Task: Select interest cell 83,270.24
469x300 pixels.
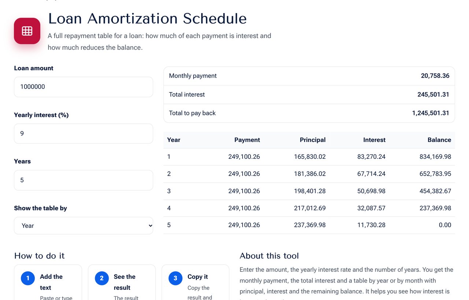Action: (x=371, y=157)
